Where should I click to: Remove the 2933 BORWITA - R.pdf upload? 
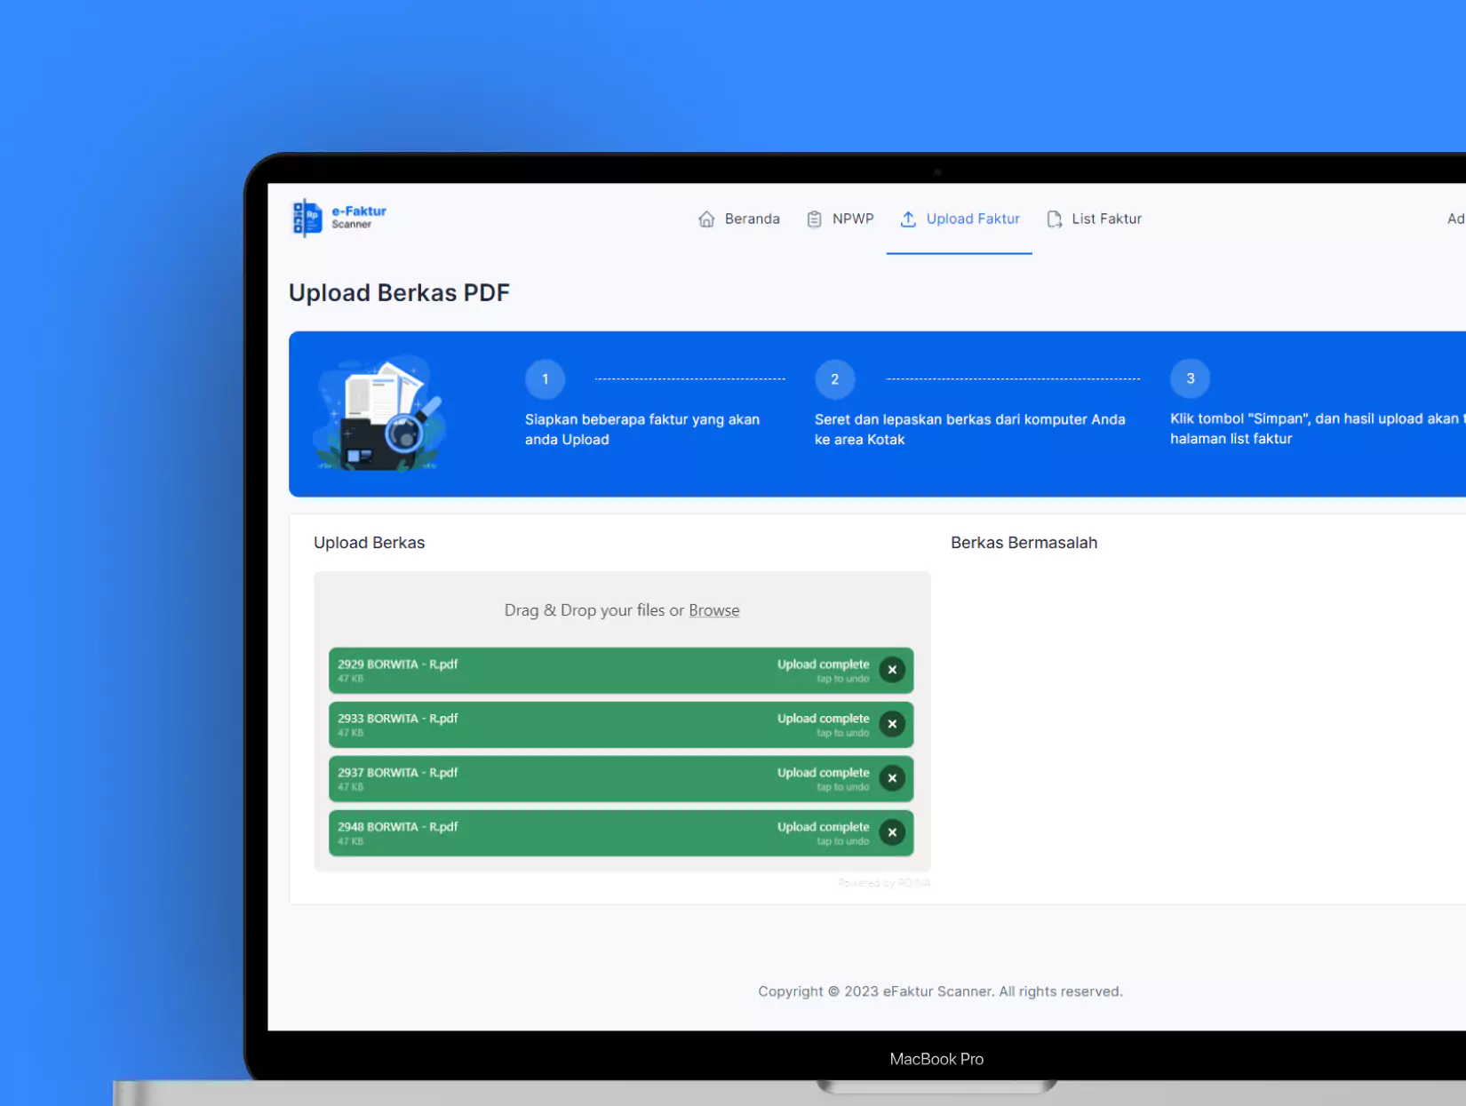892,724
